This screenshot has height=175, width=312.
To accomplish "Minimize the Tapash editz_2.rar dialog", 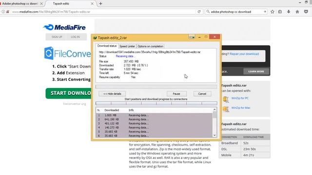I will (199, 37).
